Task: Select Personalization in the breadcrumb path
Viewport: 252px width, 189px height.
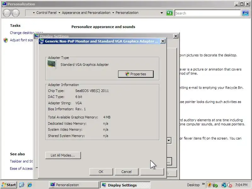Action: click(127, 13)
